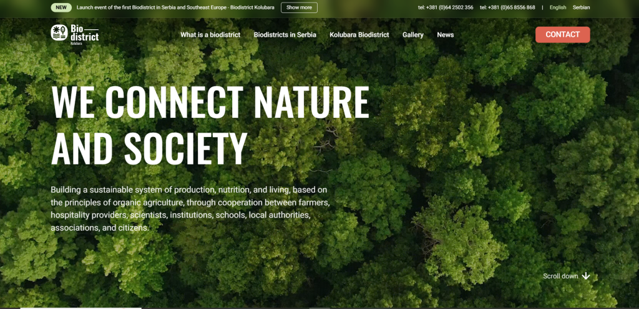Open the Show more announcement button
The width and height of the screenshot is (639, 309).
click(299, 7)
